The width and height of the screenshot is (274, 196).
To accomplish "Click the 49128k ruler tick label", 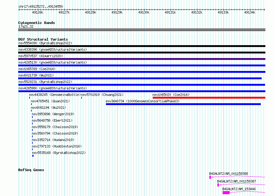I will point(91,12).
